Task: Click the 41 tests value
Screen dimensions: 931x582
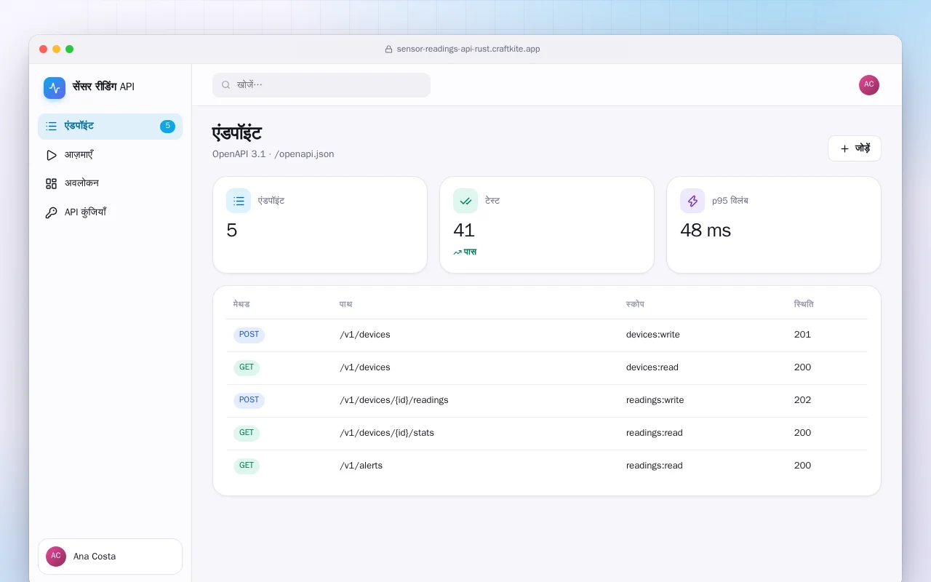Action: (464, 231)
